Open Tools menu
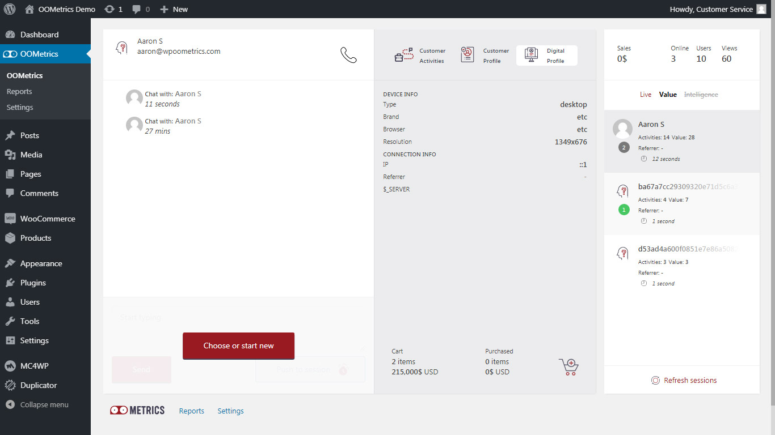 pyautogui.click(x=45, y=321)
